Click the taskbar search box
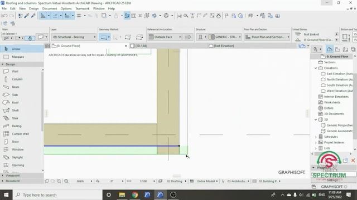Viewport: 357px width, 200px height. click(x=57, y=195)
